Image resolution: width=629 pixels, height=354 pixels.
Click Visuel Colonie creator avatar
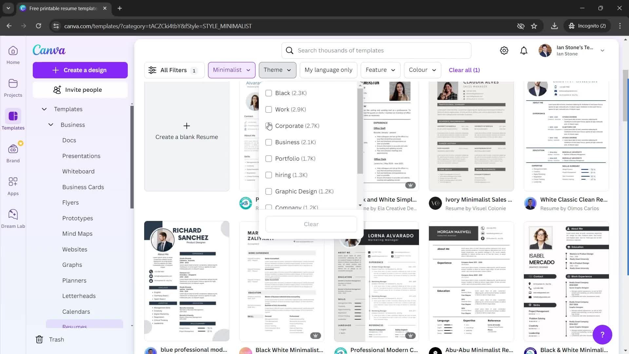tap(435, 204)
